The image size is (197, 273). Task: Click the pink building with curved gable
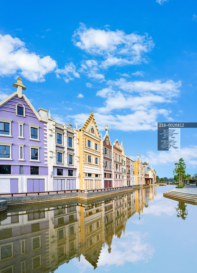(117, 163)
